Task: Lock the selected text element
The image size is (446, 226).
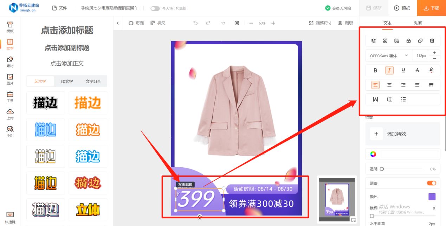Action: pos(408,40)
